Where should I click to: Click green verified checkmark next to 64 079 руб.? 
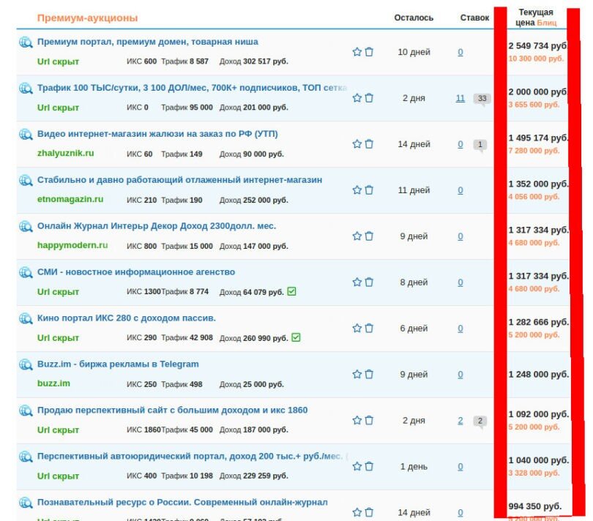point(292,291)
